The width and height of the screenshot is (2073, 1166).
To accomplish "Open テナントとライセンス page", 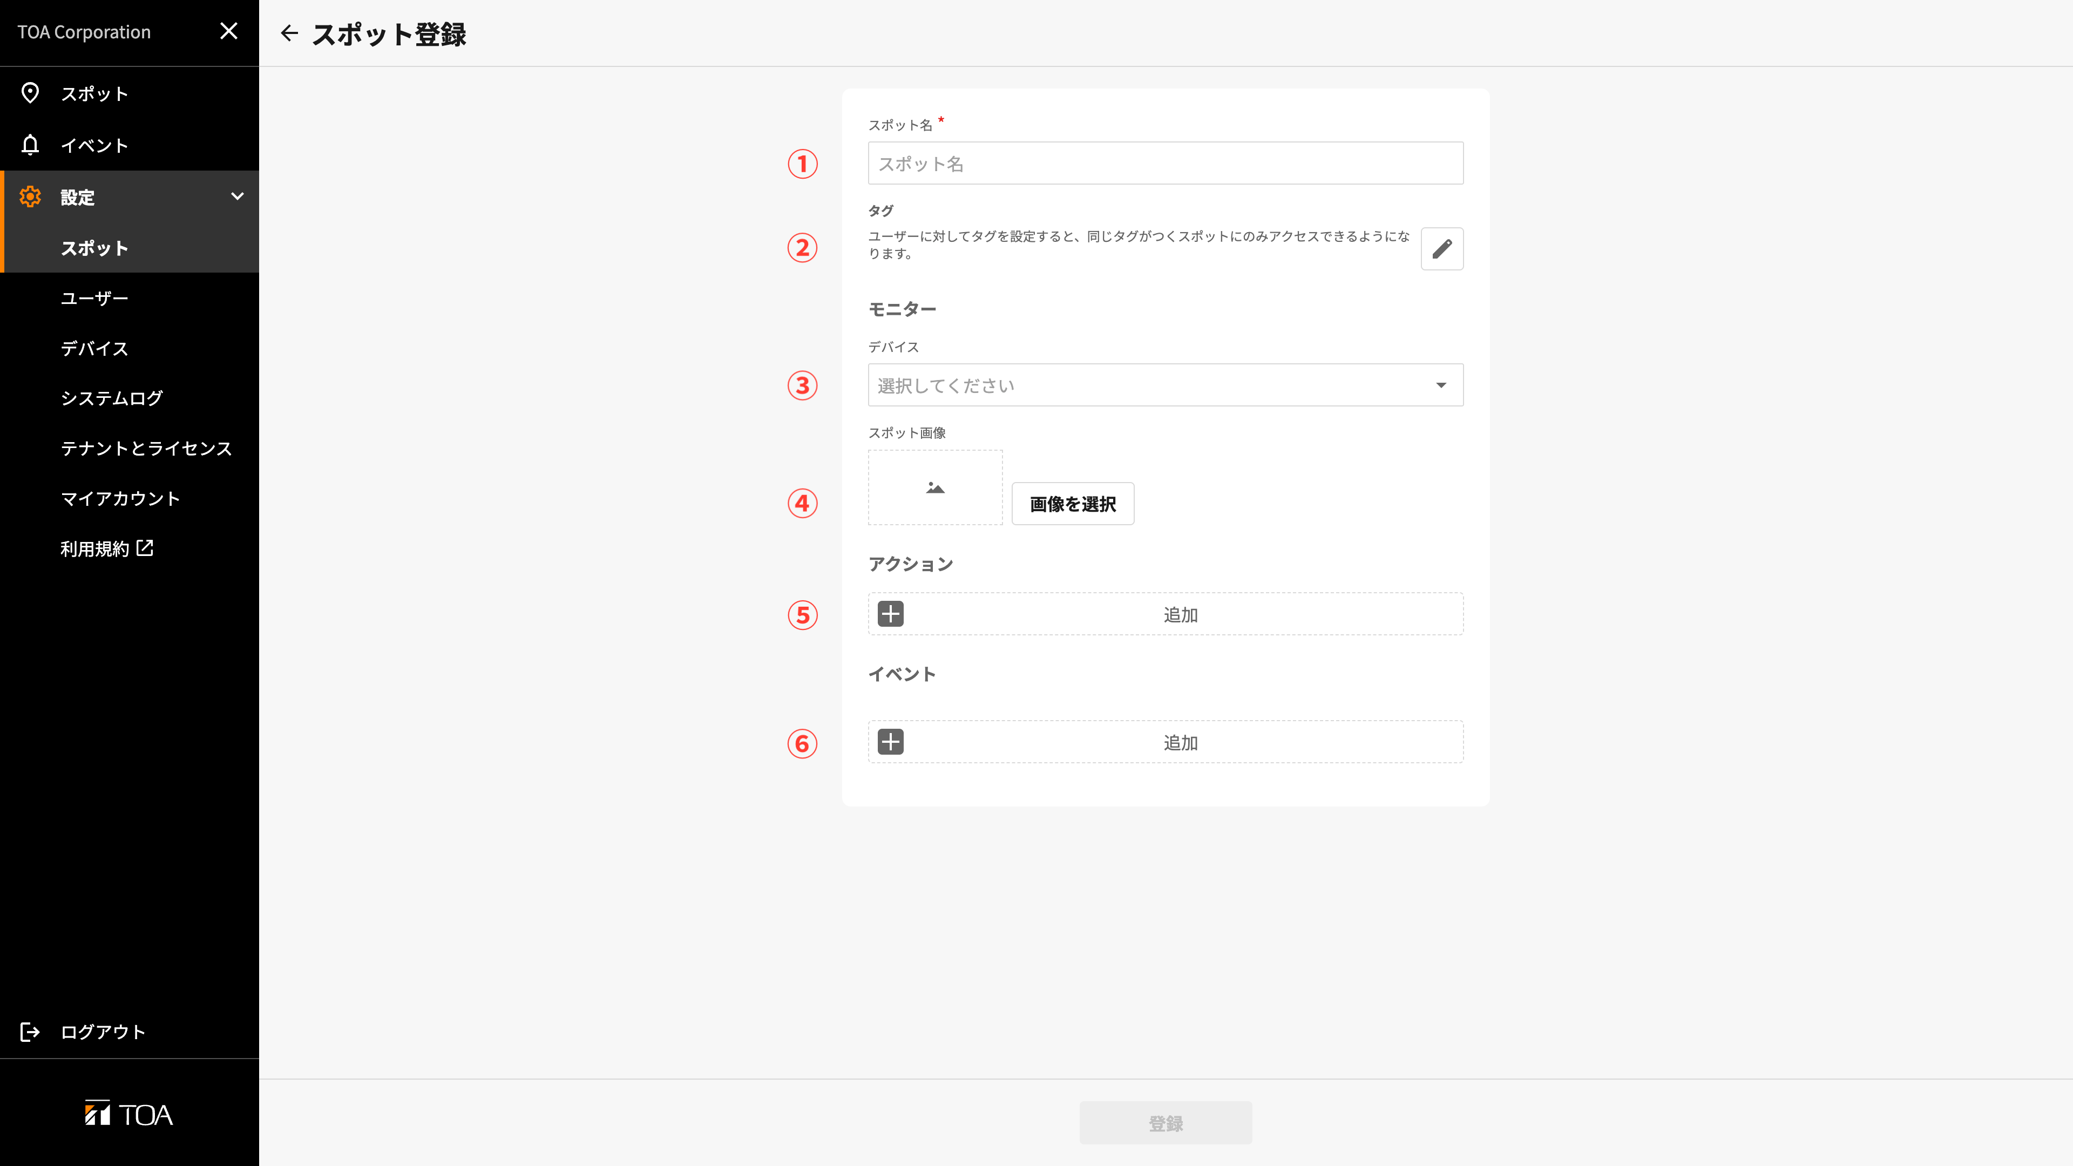I will coord(146,448).
